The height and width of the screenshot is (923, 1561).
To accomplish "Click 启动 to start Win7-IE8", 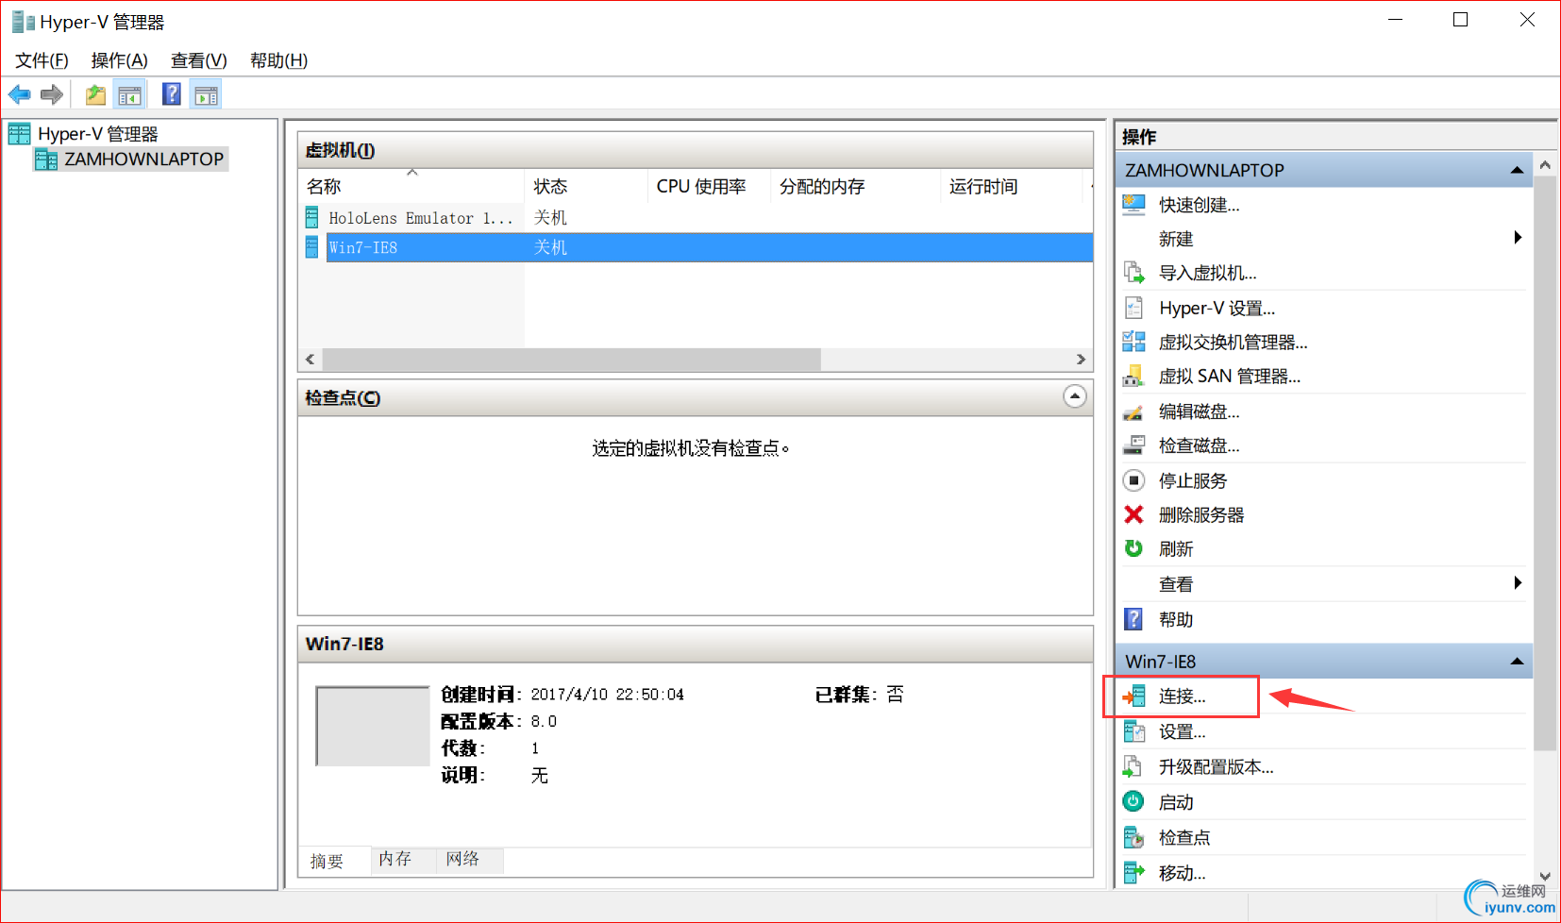I will click(1177, 802).
